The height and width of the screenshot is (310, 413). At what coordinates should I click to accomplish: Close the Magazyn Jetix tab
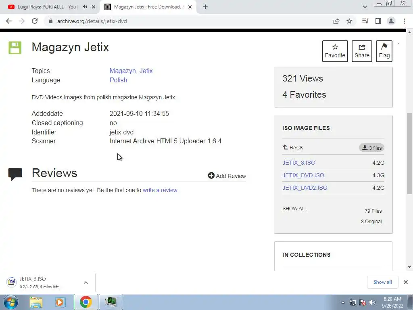[x=190, y=7]
